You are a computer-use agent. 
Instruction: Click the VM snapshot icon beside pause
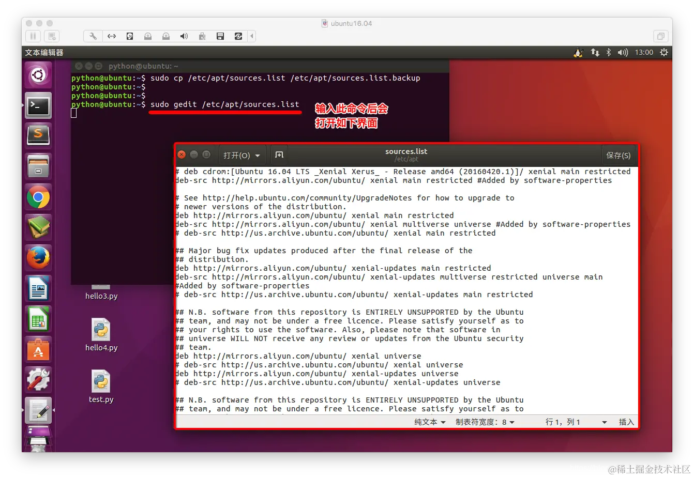coord(51,36)
